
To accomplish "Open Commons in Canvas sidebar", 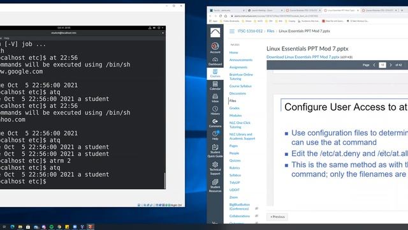I will [215, 123].
